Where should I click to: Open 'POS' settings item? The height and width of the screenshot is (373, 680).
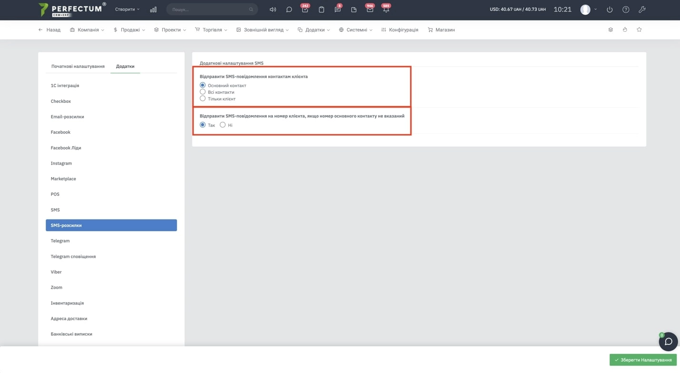(111, 194)
